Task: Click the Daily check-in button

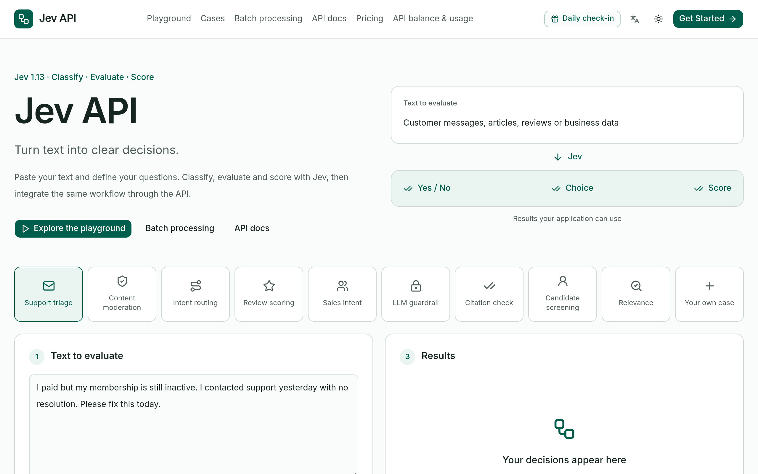Action: pyautogui.click(x=582, y=19)
